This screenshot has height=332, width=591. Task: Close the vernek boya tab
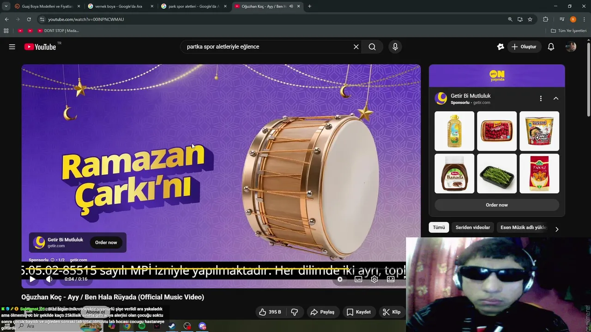[x=152, y=6]
